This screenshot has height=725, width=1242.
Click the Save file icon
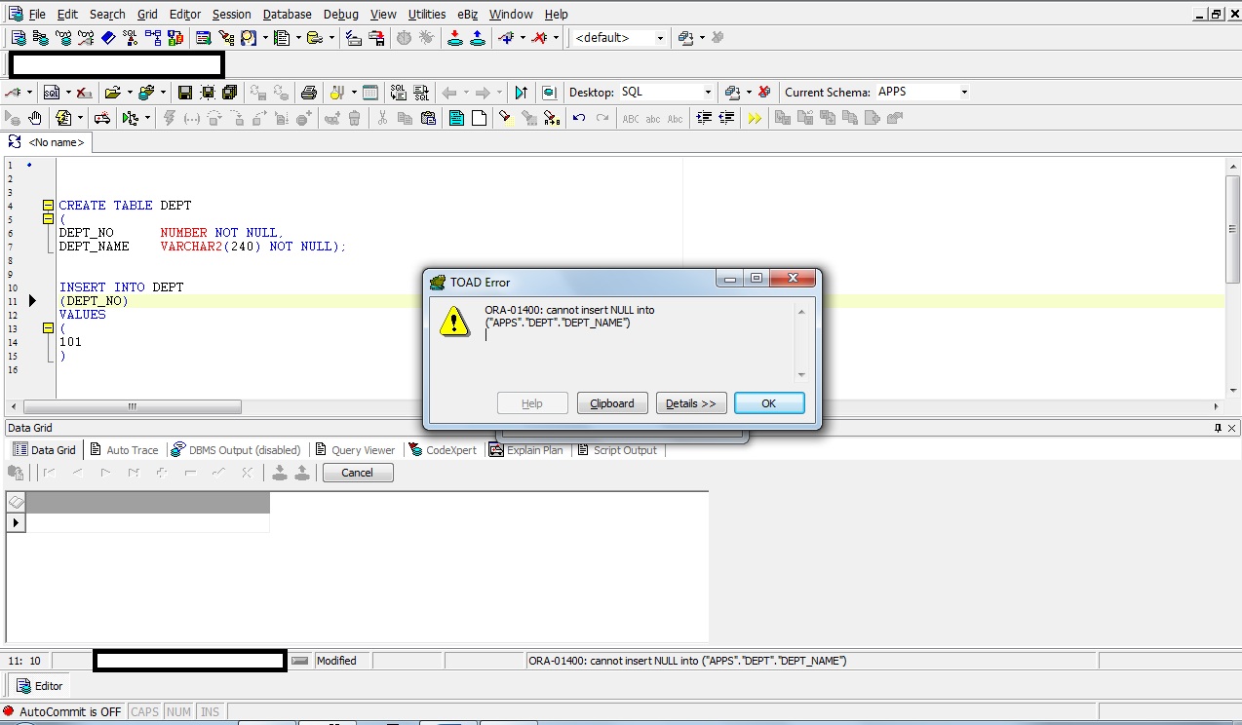pyautogui.click(x=183, y=92)
